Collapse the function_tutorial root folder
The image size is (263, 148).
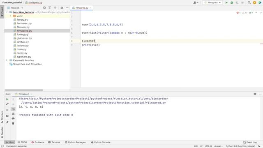[x=7, y=12]
